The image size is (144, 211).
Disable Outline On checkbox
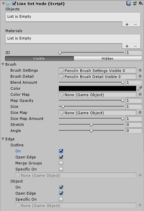pos(61,151)
